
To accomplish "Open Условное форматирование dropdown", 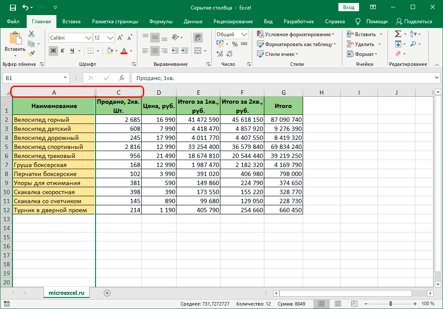I will [296, 34].
